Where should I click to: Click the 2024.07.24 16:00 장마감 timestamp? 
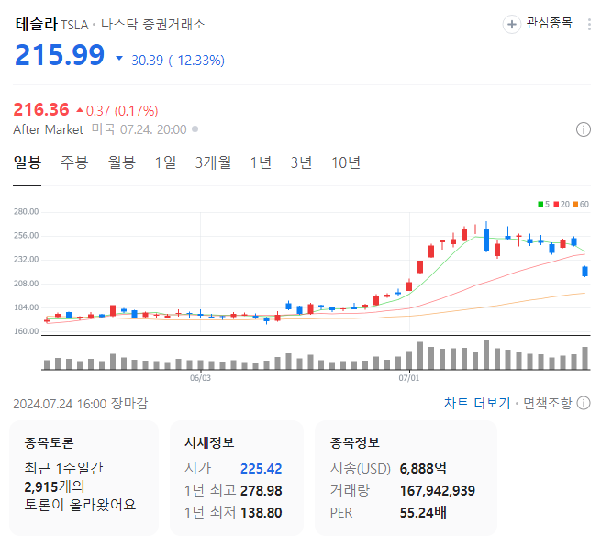coord(80,404)
